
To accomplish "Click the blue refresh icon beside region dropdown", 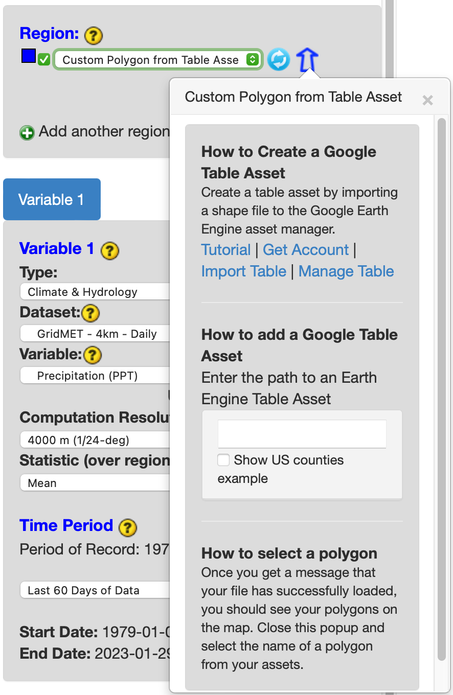I will pyautogui.click(x=279, y=59).
